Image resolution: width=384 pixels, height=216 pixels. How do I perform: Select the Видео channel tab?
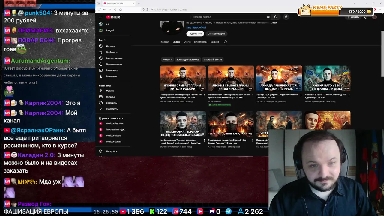(x=176, y=42)
